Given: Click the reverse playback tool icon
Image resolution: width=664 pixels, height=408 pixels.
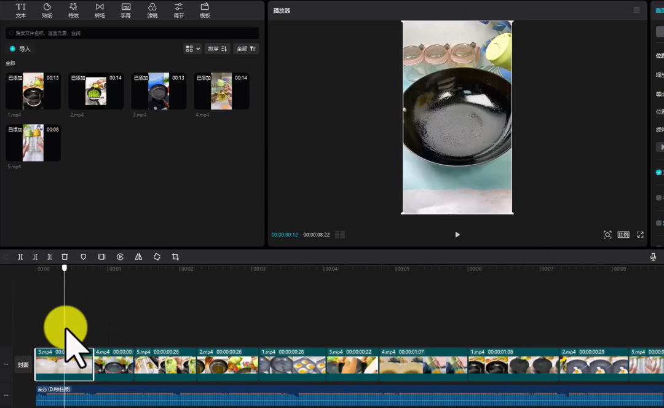Looking at the screenshot, I should (x=121, y=257).
